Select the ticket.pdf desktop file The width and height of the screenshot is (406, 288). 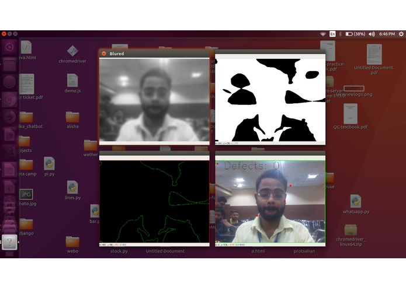pyautogui.click(x=30, y=87)
